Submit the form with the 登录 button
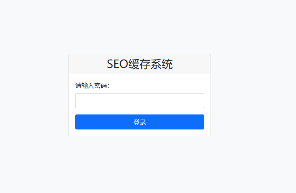 coord(139,122)
